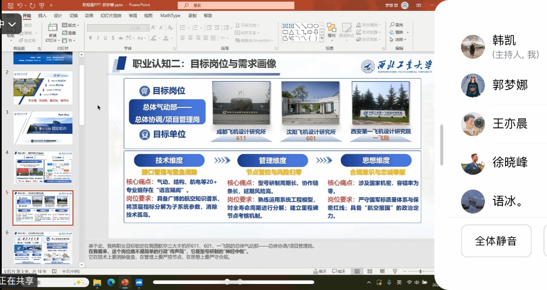The height and width of the screenshot is (290, 547).
Task: Switch to slide sorter view icon
Action: [x=370, y=271]
